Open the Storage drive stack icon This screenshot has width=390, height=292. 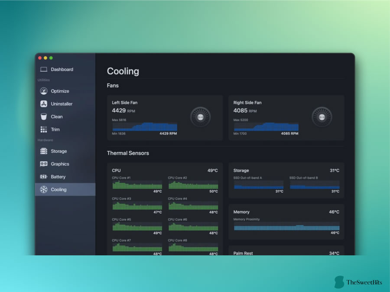[44, 151]
